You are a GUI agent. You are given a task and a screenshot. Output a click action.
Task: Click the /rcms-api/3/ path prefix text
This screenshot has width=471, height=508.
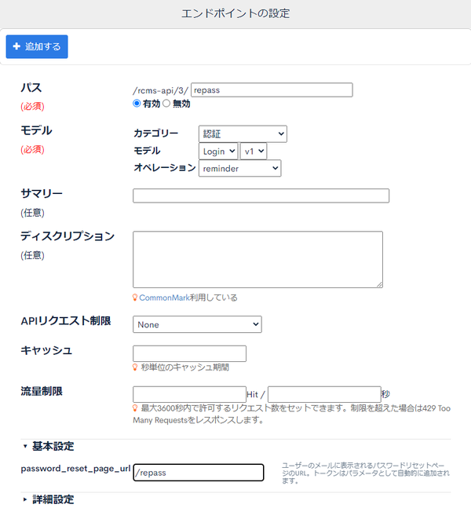pos(160,90)
